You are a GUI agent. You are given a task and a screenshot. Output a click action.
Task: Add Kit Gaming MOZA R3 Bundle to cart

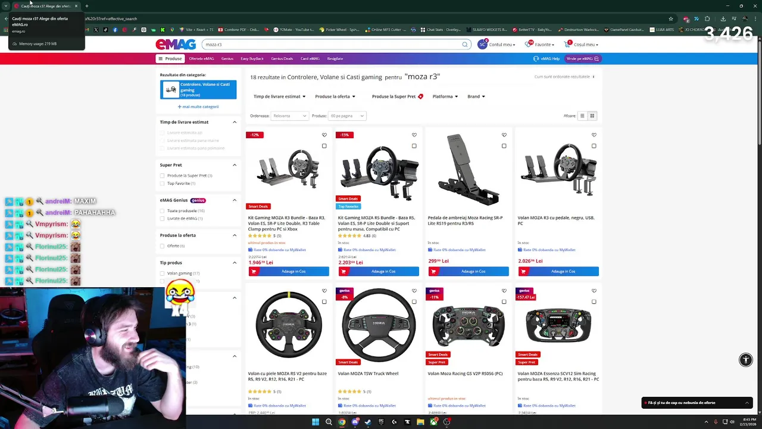pyautogui.click(x=289, y=271)
